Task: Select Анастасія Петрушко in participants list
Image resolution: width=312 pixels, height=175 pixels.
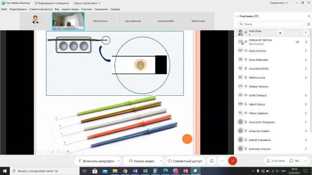Action: click(272, 122)
